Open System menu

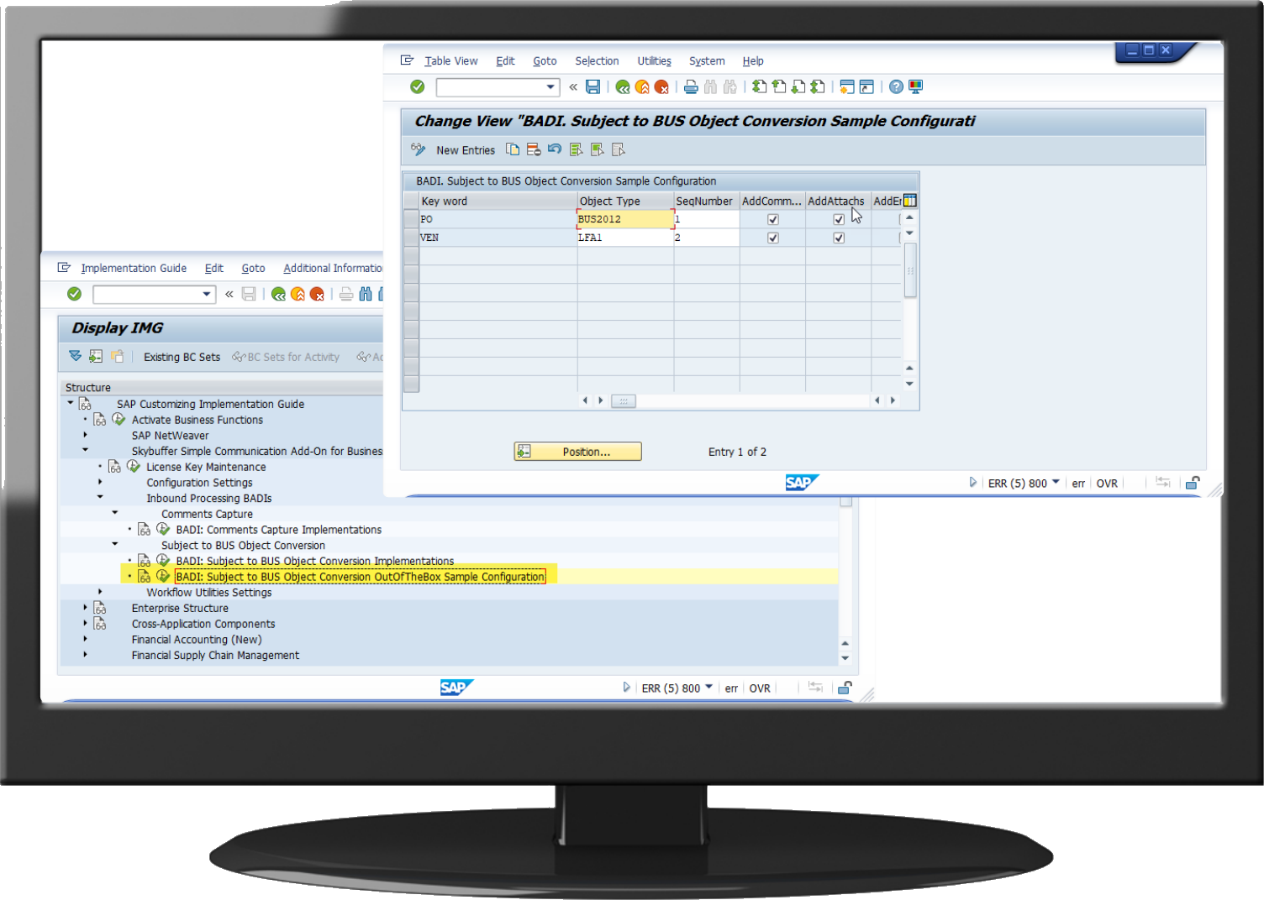pyautogui.click(x=707, y=60)
